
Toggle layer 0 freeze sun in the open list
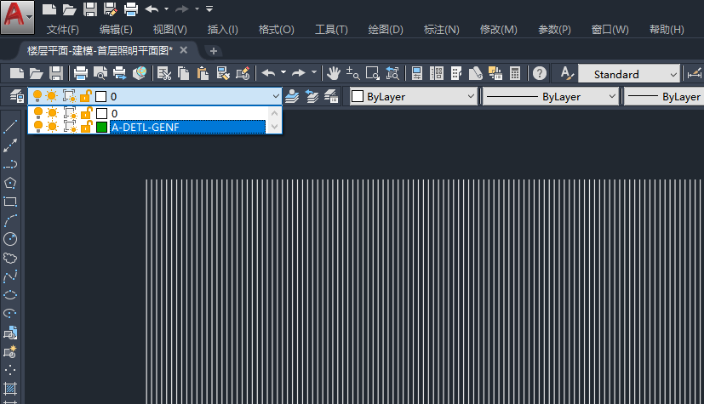[53, 113]
